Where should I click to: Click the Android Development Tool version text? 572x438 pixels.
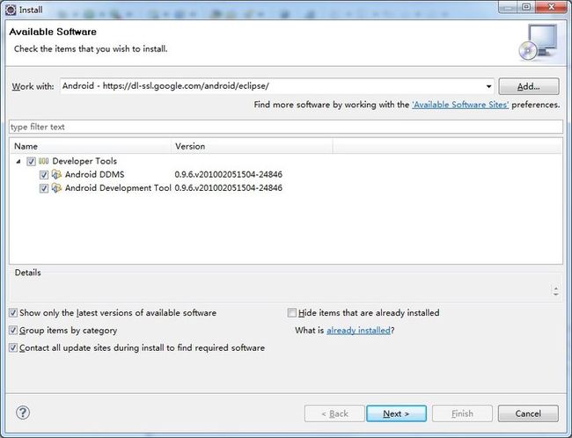[229, 188]
